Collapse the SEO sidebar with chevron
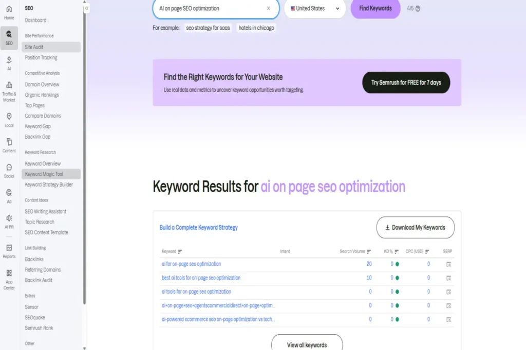 coord(87,8)
